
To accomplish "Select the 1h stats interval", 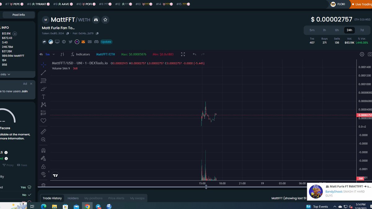I will [x=324, y=30].
